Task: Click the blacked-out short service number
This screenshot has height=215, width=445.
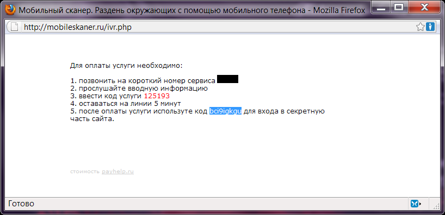Action: point(227,79)
